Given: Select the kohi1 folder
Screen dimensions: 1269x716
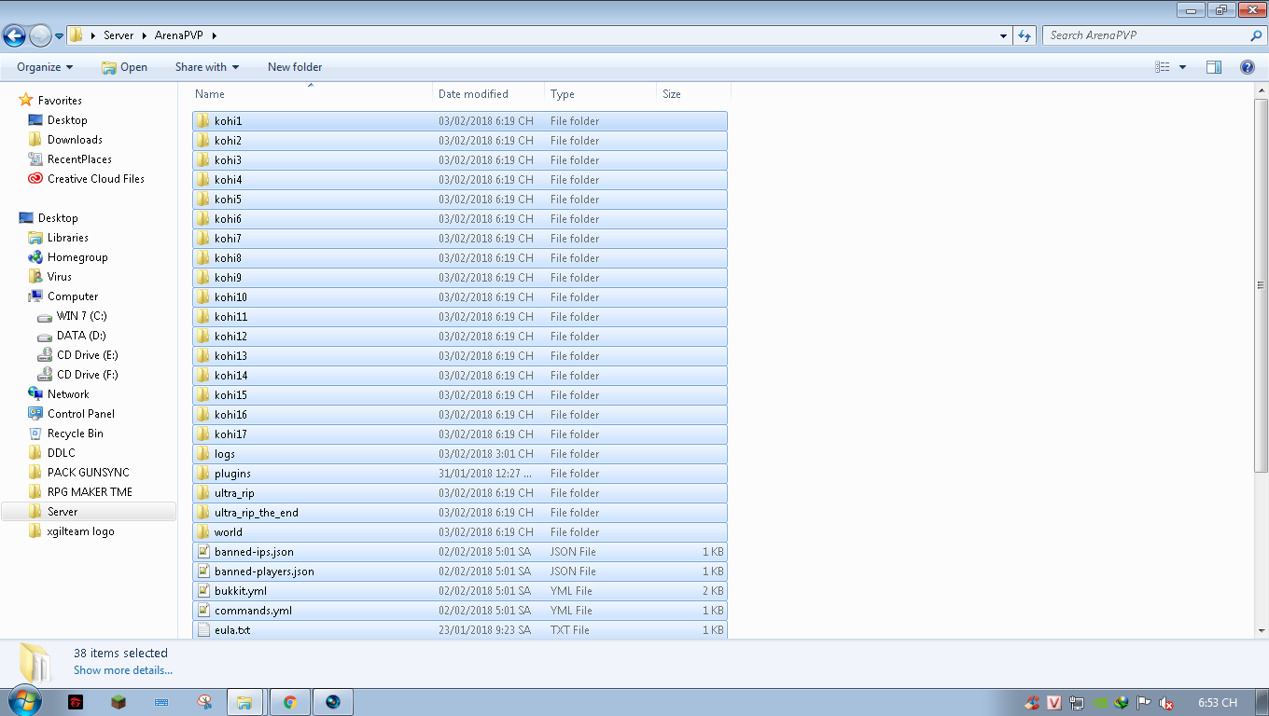Looking at the screenshot, I should pos(460,121).
